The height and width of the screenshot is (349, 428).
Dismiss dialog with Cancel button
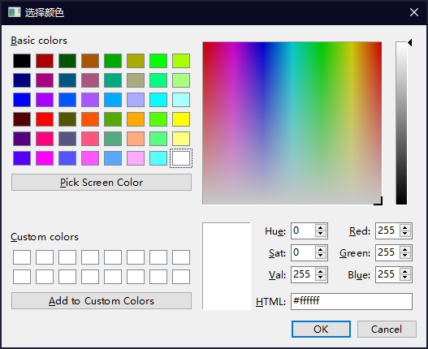(x=387, y=329)
